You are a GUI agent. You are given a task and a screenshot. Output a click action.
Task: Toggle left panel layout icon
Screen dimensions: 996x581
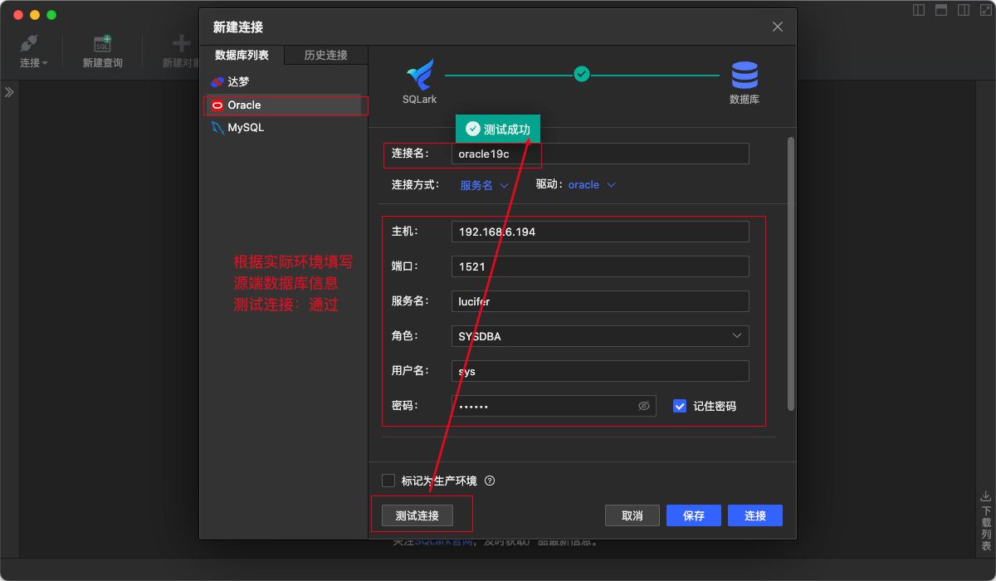point(919,10)
